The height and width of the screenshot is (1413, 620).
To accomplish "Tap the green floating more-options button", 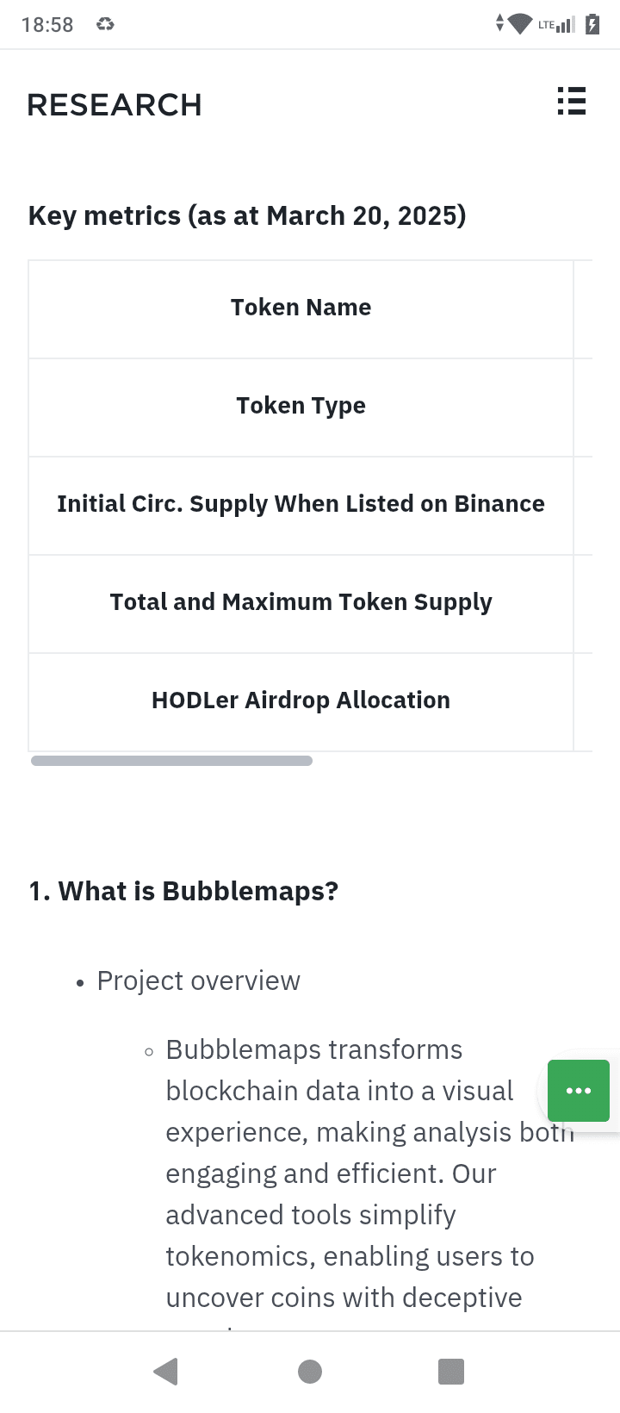I will (x=579, y=1090).
